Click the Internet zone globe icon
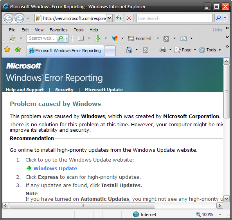Image resolution: width=232 pixels, height=220 pixels. pyautogui.click(x=136, y=215)
